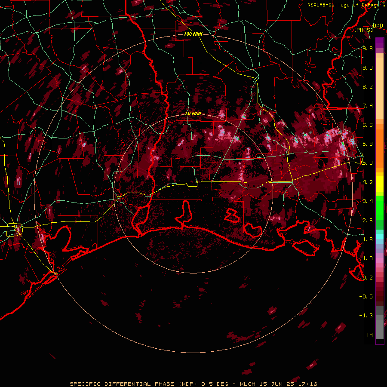Click the 1.8 value on the color scale
The image size is (387, 387).
tap(368, 240)
